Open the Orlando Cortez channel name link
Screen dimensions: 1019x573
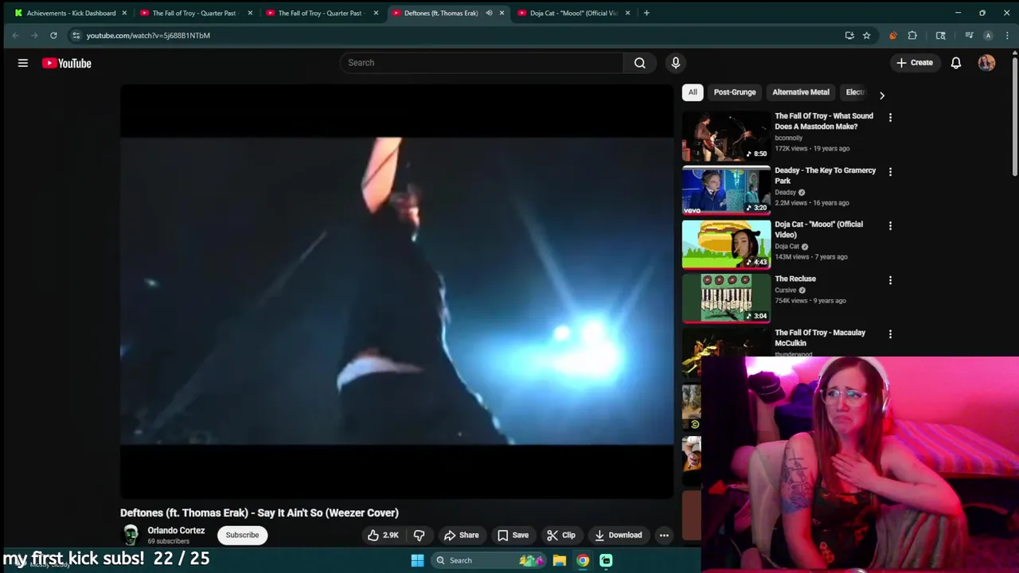[176, 530]
